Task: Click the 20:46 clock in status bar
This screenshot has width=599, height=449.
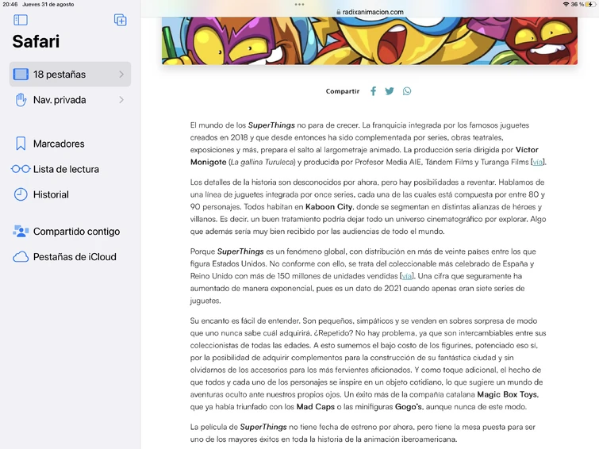Action: [x=10, y=4]
